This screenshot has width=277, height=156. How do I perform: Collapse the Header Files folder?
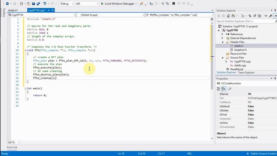click(x=222, y=42)
